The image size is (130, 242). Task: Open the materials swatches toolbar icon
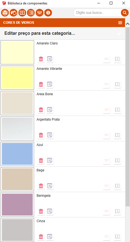[13, 13]
